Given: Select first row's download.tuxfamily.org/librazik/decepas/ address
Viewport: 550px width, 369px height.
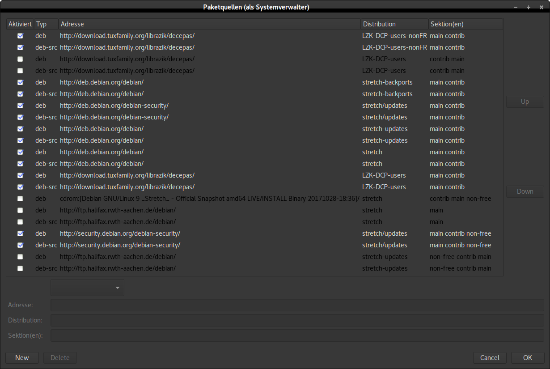Looking at the screenshot, I should click(127, 36).
